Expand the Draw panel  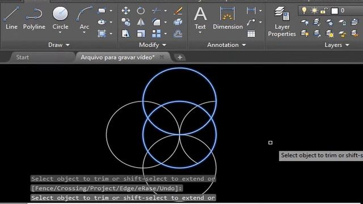(x=59, y=45)
